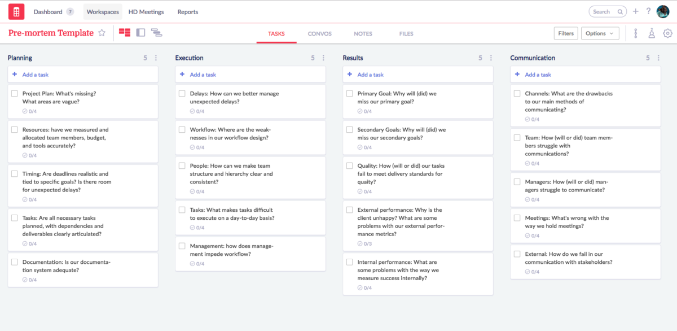The height and width of the screenshot is (331, 677).
Task: Star the Pre-mortem Template workspace
Action: point(102,33)
